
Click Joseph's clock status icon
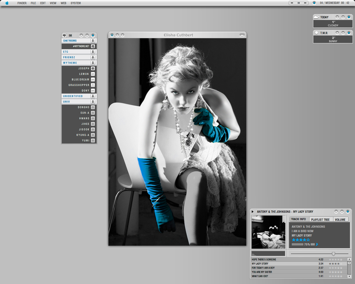(93, 69)
